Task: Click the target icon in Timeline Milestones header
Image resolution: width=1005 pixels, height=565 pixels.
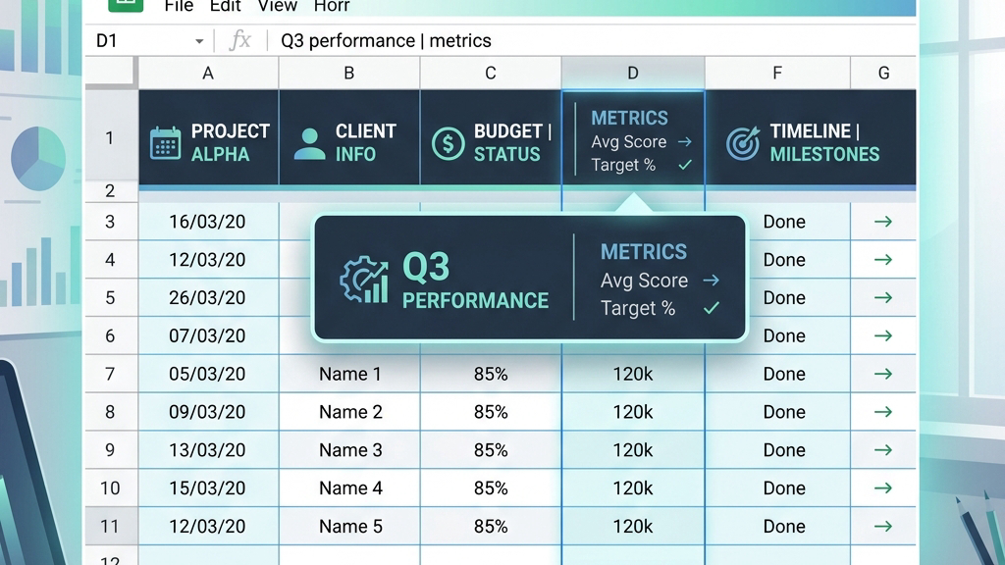Action: 743,143
